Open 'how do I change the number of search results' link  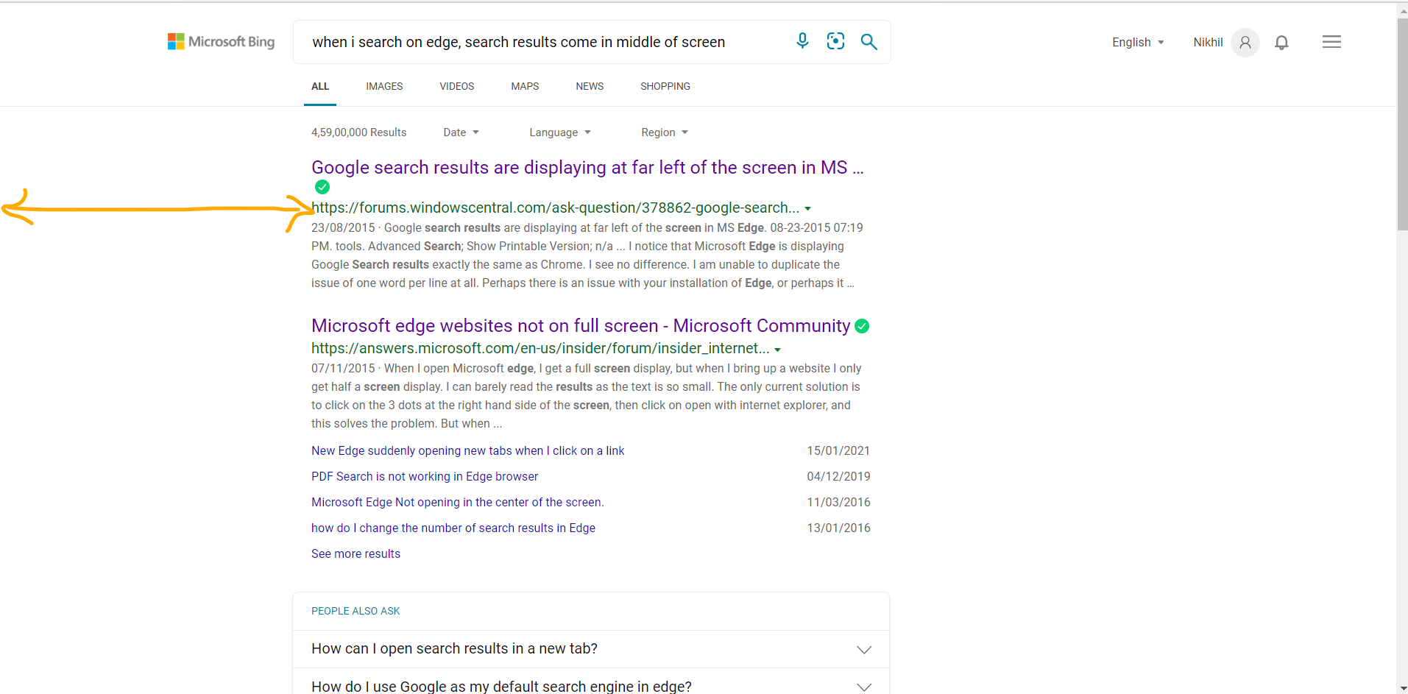click(x=453, y=528)
